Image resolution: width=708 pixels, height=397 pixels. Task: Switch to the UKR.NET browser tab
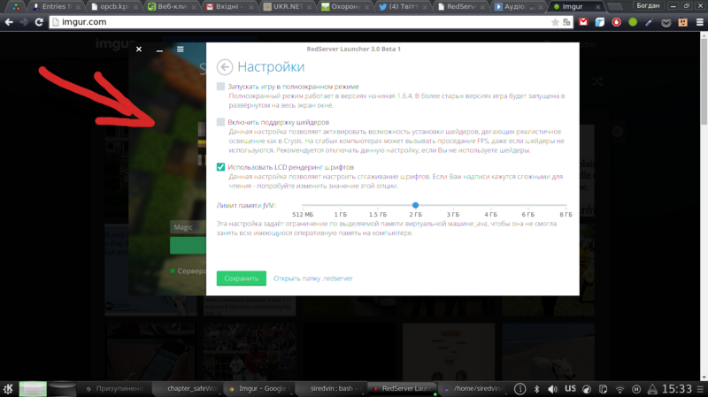tap(287, 7)
